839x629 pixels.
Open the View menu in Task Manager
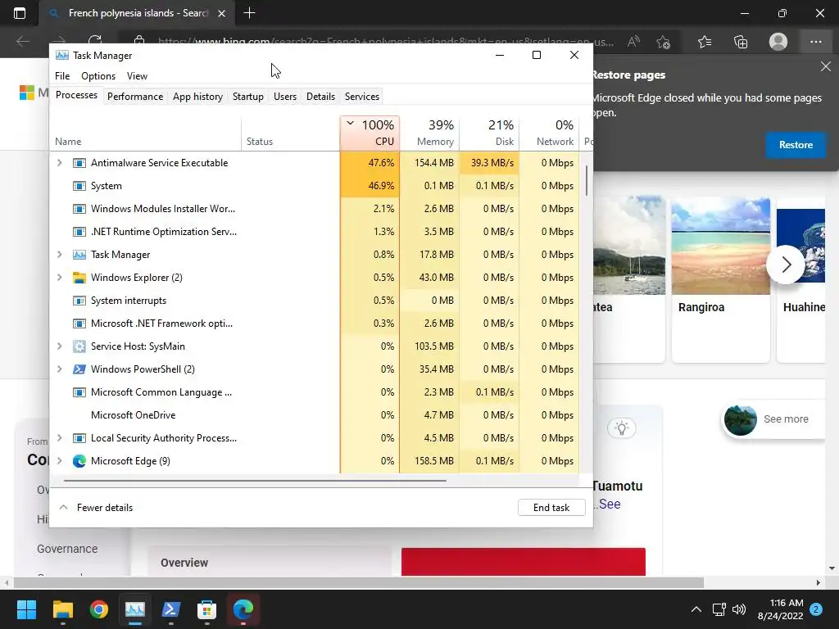click(137, 76)
